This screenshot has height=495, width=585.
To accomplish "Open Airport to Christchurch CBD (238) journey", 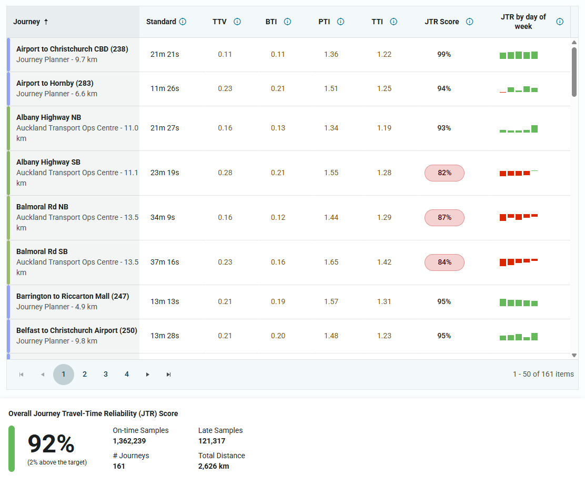I will [72, 49].
